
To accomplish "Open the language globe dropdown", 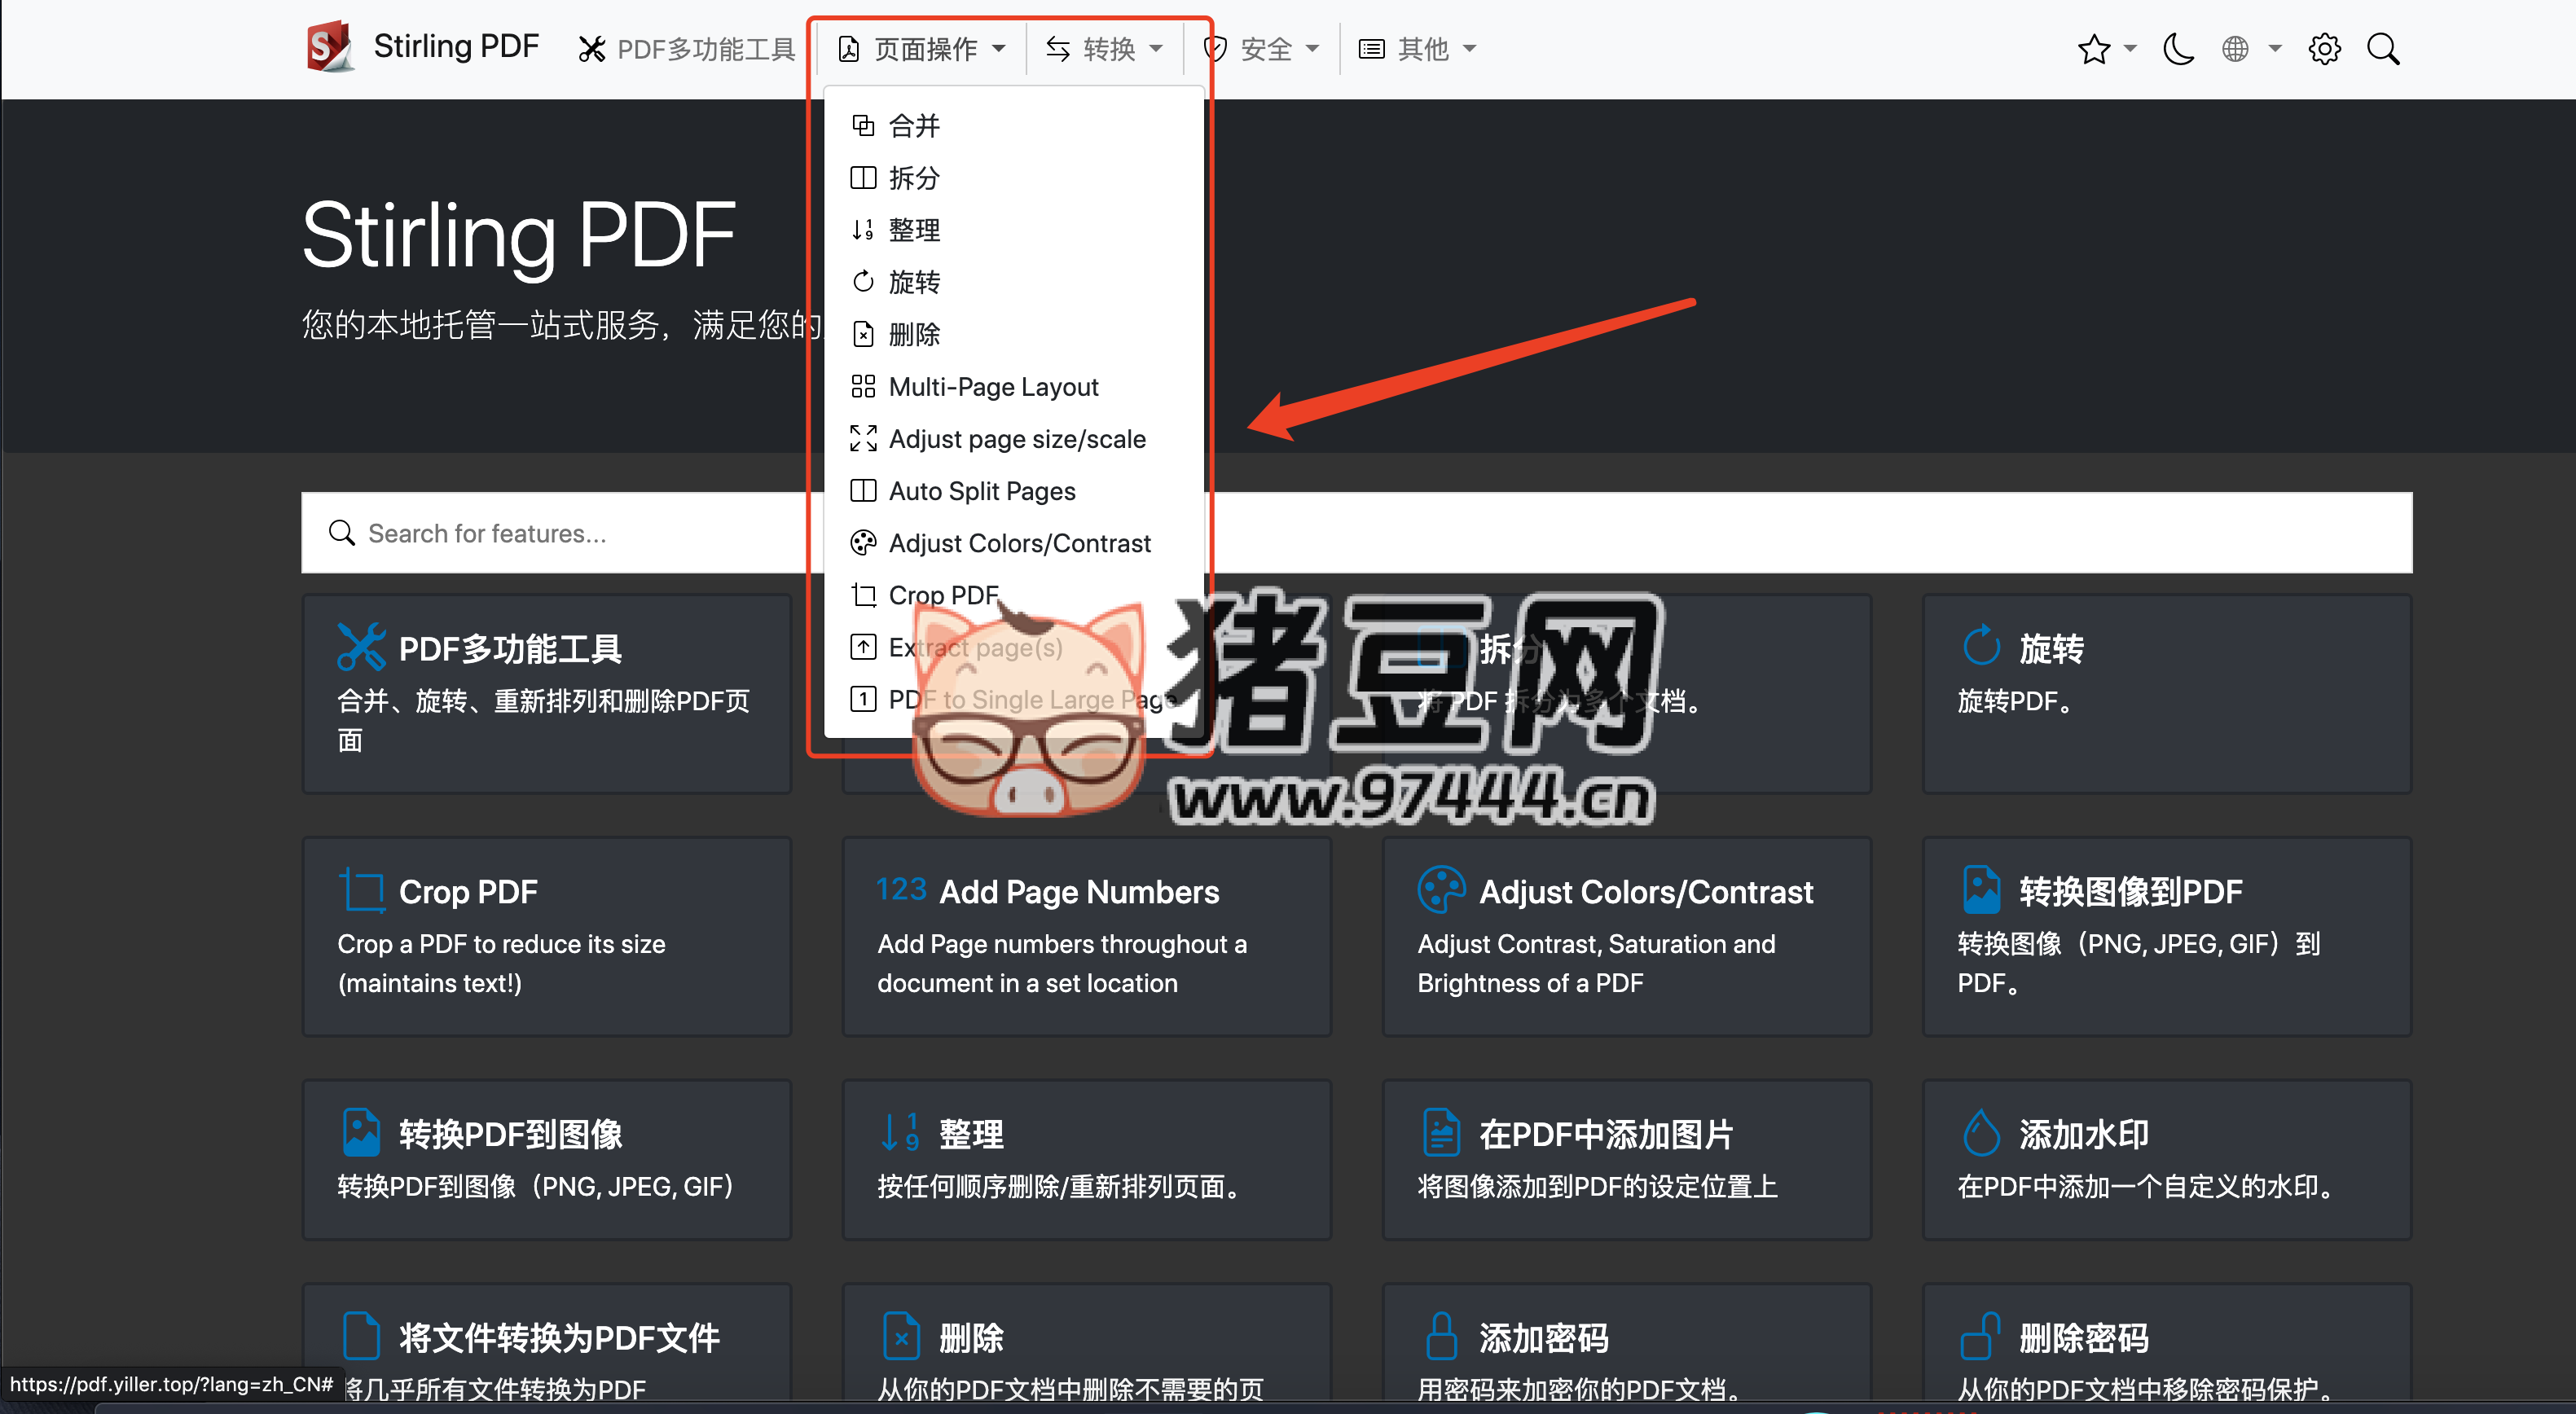I will pyautogui.click(x=2251, y=49).
